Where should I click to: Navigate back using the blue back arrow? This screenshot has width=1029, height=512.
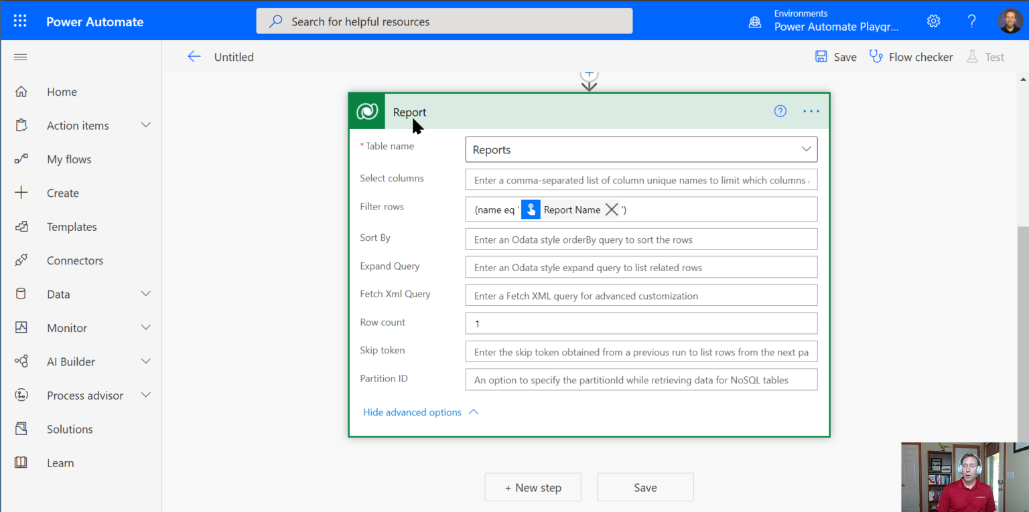[x=194, y=57]
